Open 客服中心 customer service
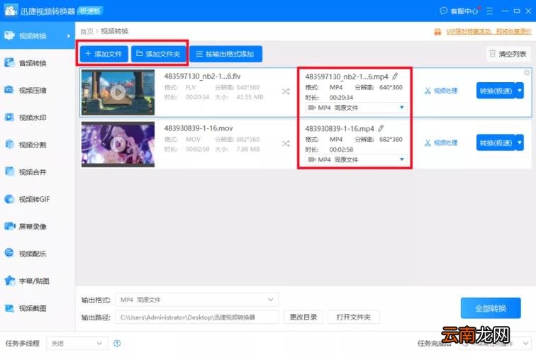 (459, 11)
